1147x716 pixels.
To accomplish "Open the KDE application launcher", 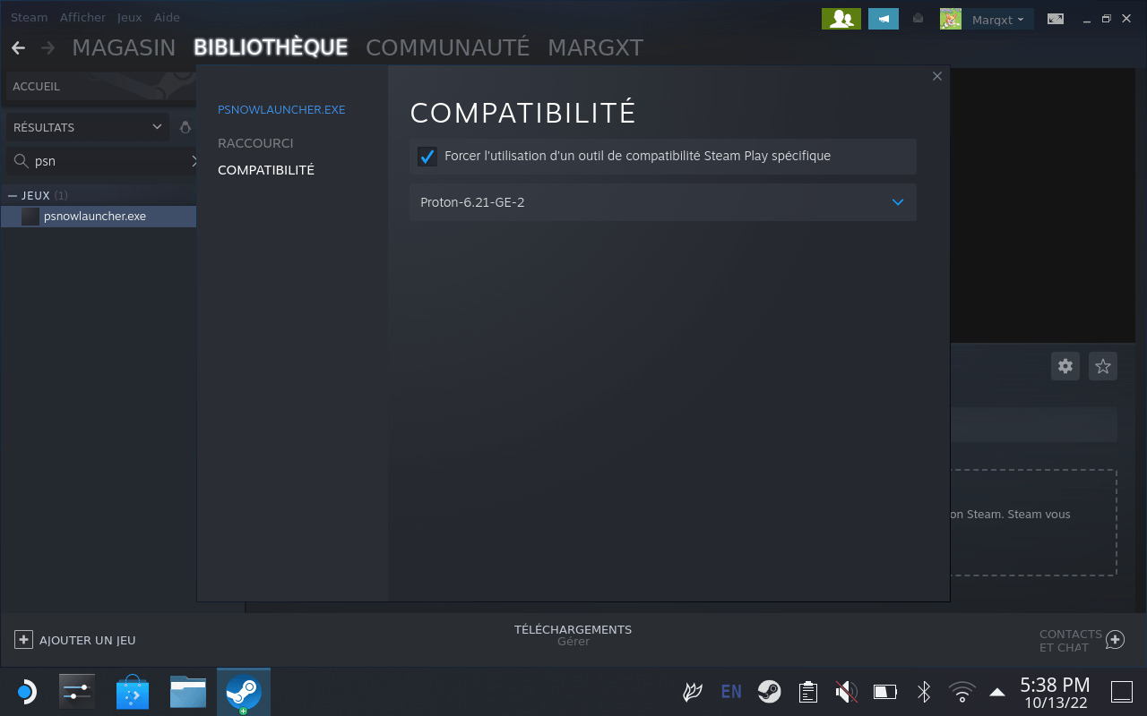I will (x=26, y=692).
